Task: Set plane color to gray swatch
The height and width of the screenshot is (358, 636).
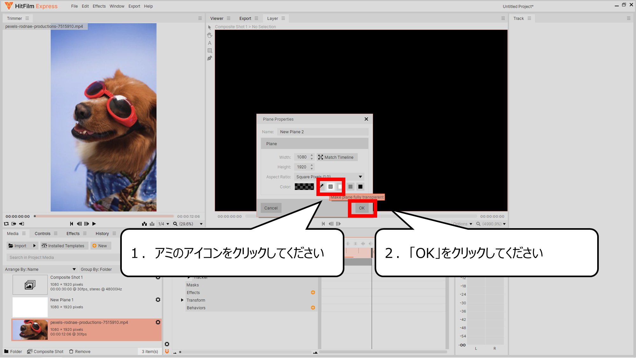Action: tap(350, 187)
